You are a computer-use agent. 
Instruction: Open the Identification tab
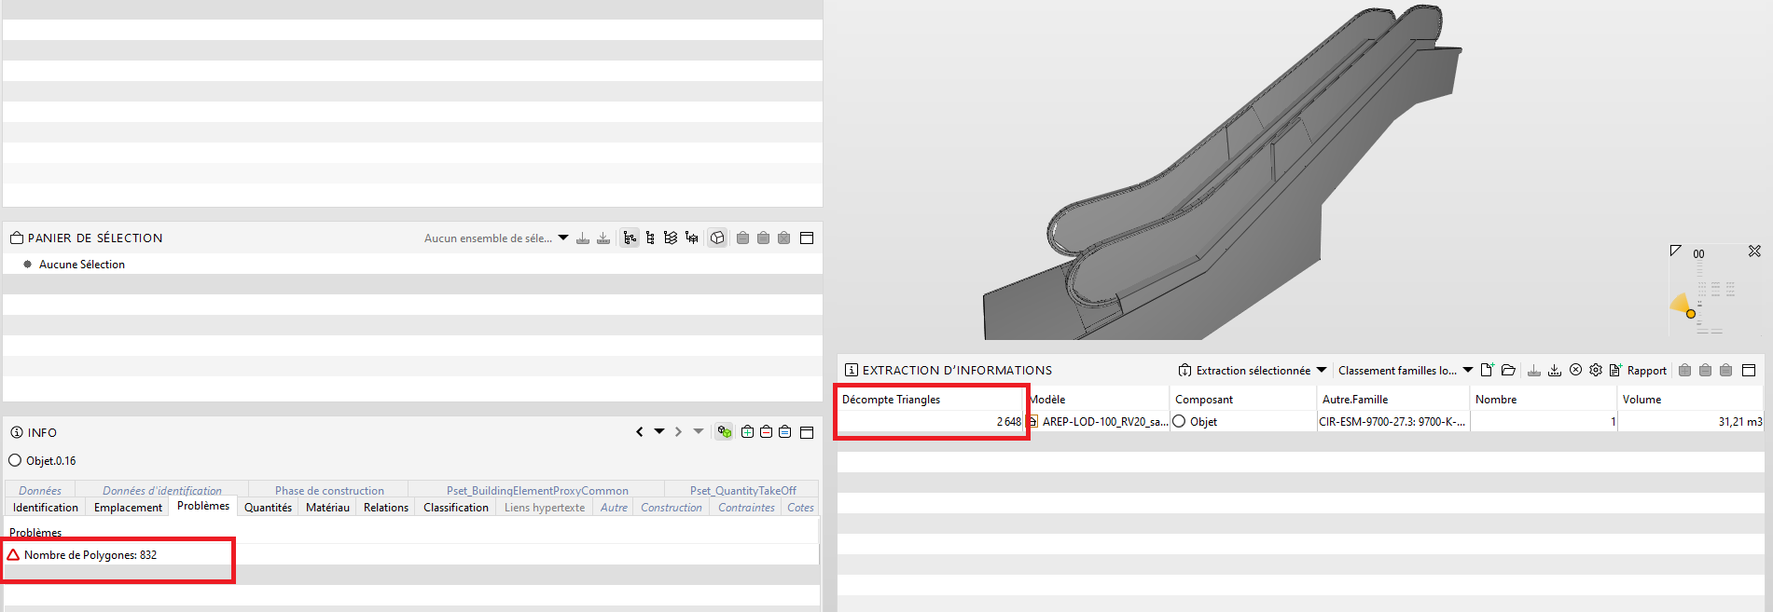(x=46, y=508)
